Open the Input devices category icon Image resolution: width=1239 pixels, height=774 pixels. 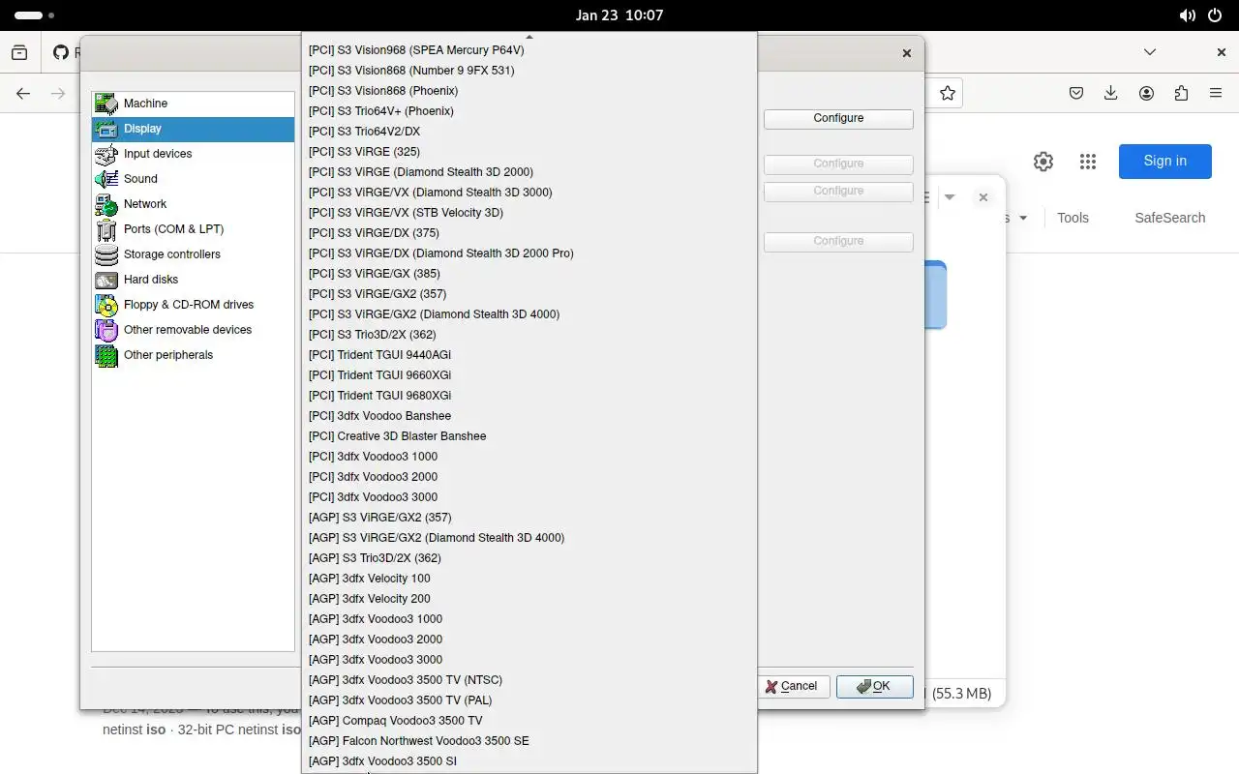[x=106, y=154]
